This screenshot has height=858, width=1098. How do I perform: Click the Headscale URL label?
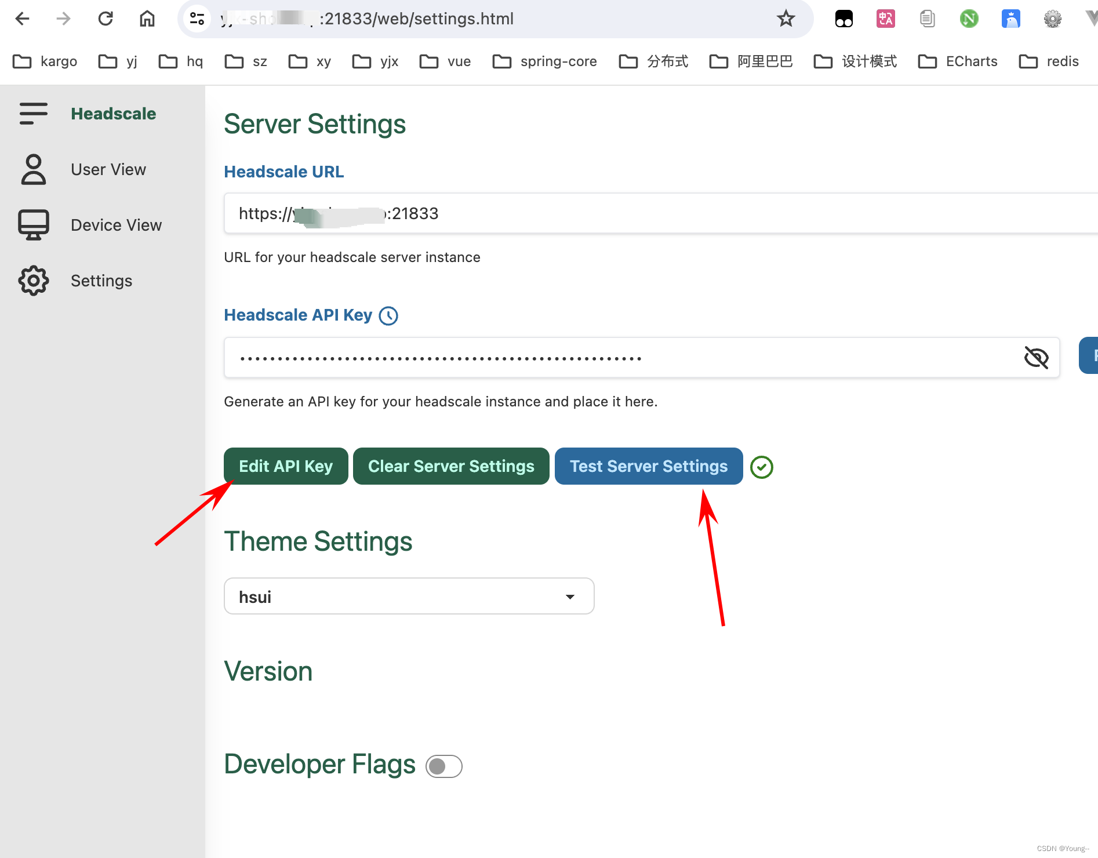point(284,172)
